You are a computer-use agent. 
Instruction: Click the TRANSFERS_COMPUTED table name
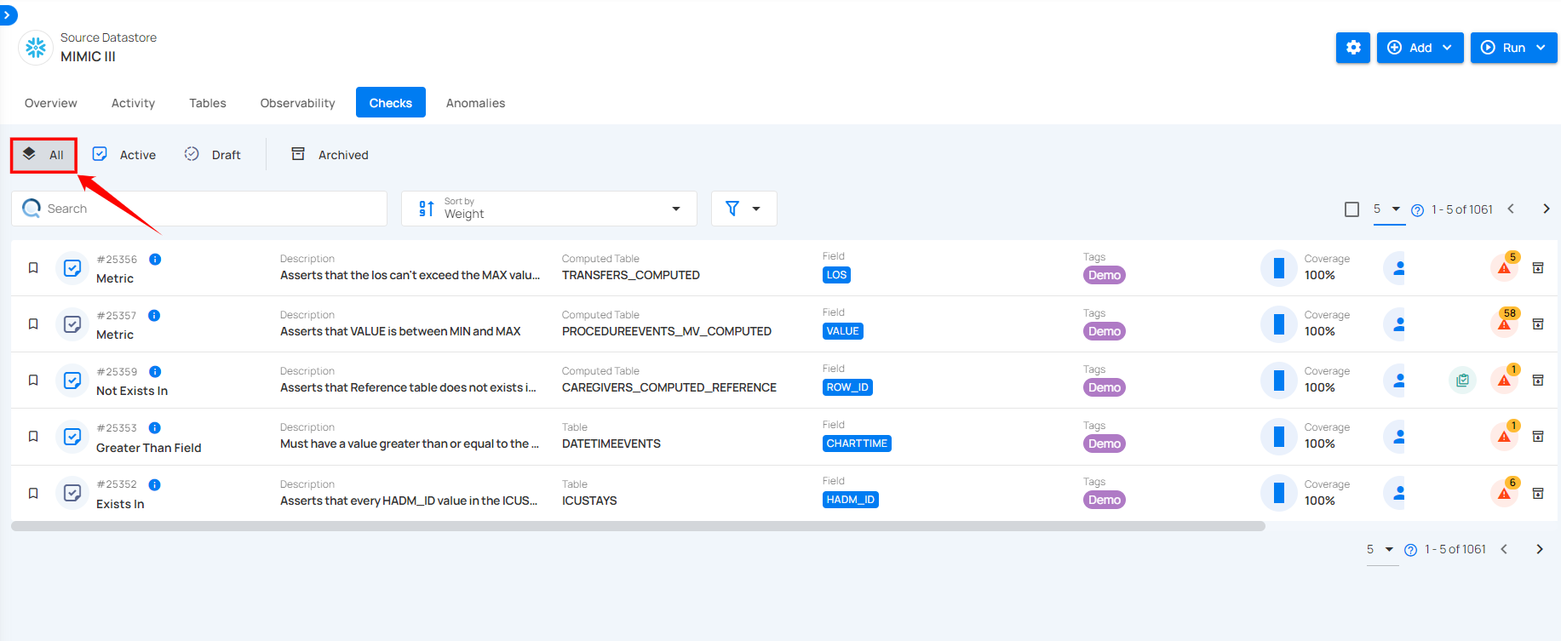(631, 275)
